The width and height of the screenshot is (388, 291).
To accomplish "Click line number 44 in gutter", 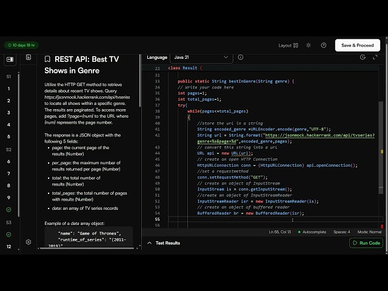I will 158,153.
